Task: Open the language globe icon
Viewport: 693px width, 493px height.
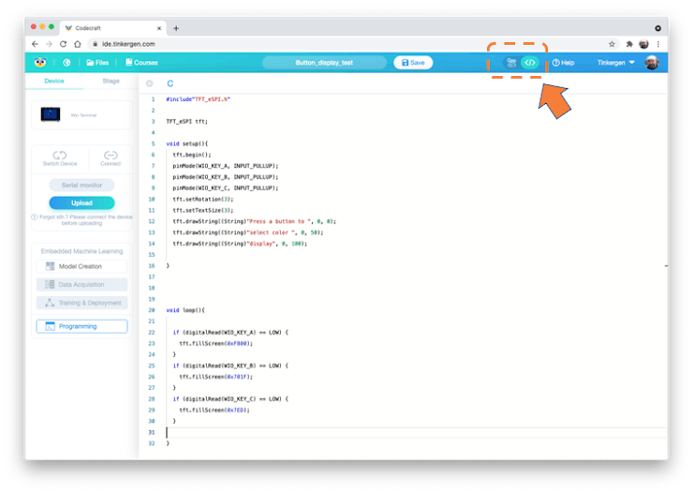Action: [66, 63]
